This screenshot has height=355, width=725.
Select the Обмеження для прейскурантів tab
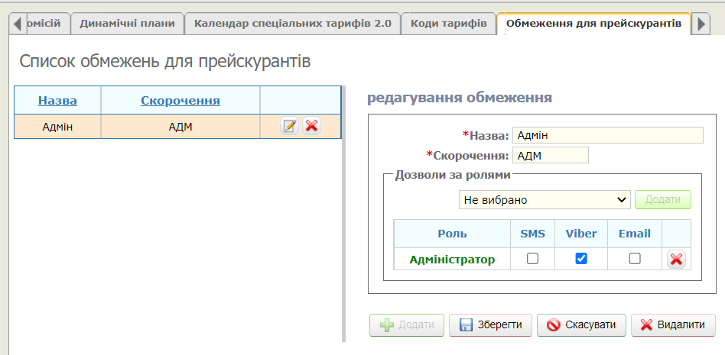tap(593, 24)
